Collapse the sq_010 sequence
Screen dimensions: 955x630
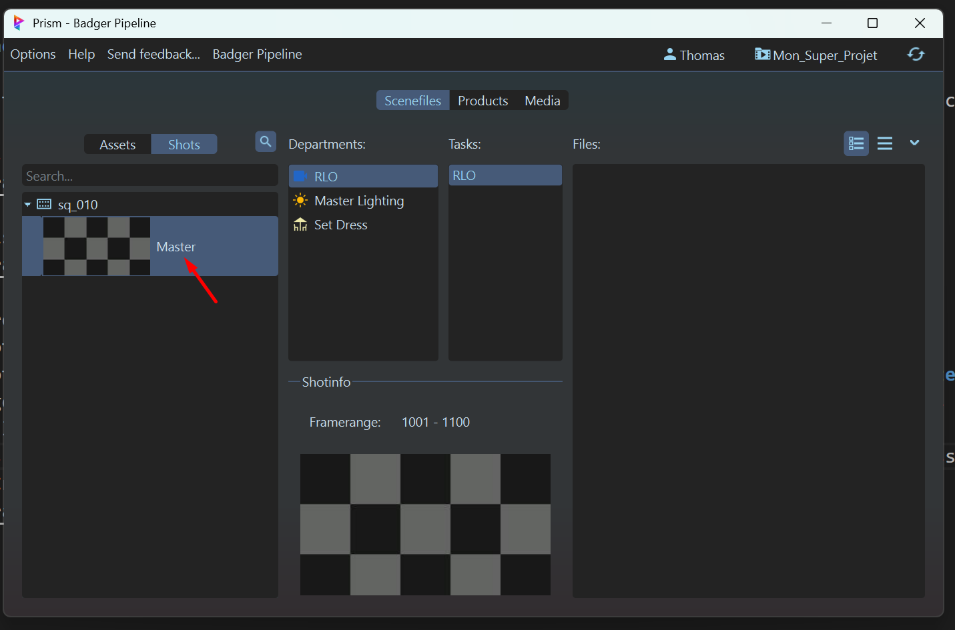[28, 205]
